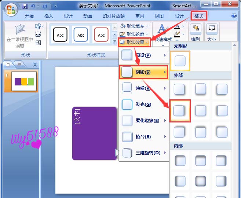
Task: Switch to the 开始 tab
Action: (x=29, y=16)
